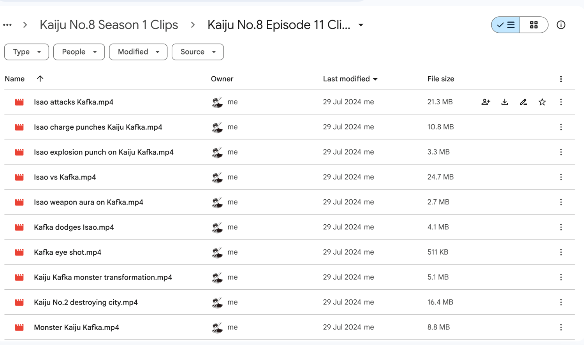Click the 16.4 MB file size value
Viewport: 584px width, 345px height.
tap(440, 302)
